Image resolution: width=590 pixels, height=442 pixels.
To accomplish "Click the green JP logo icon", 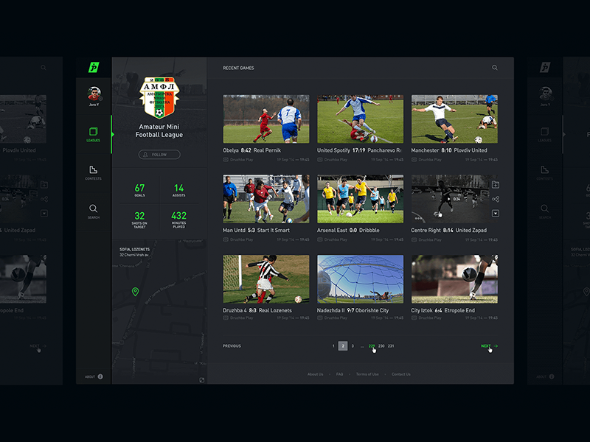I will pyautogui.click(x=94, y=67).
